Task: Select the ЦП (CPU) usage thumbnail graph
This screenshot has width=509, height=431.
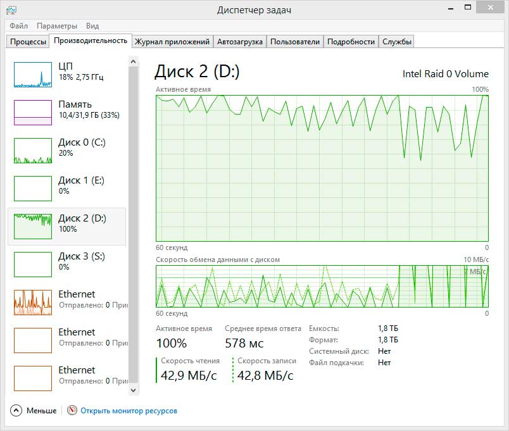Action: [x=33, y=75]
